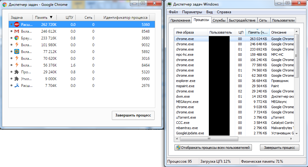The height and width of the screenshot is (167, 308).
Task: Sort Chrome tasks by Память column
Action: coord(45,17)
